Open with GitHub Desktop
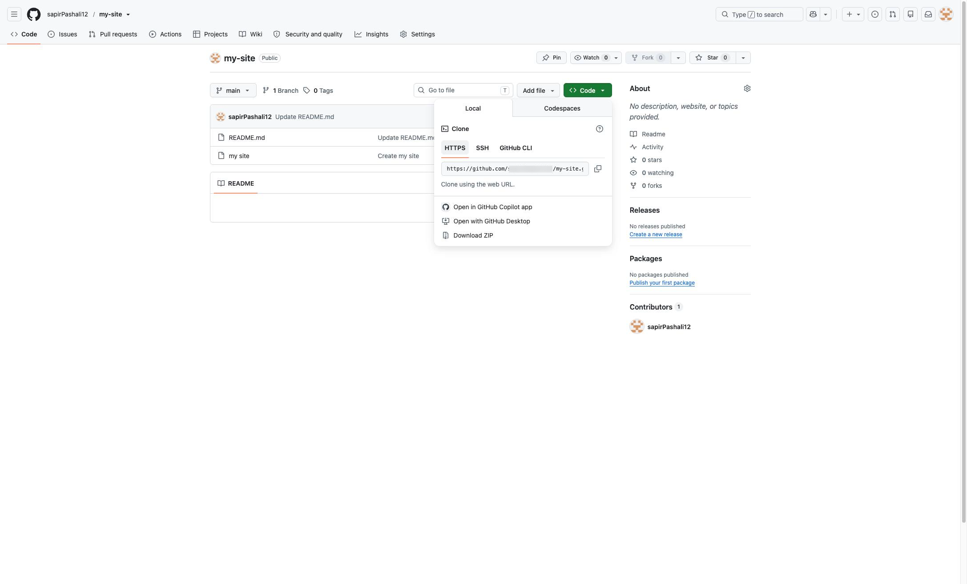The height and width of the screenshot is (584, 967). click(x=523, y=221)
